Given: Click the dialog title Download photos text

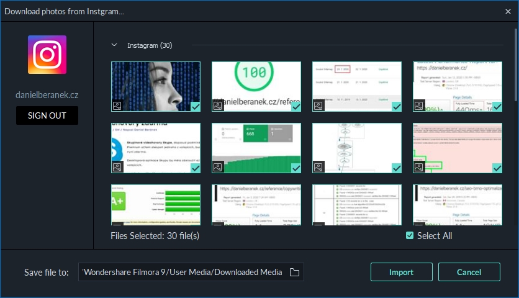Looking at the screenshot, I should [x=64, y=12].
